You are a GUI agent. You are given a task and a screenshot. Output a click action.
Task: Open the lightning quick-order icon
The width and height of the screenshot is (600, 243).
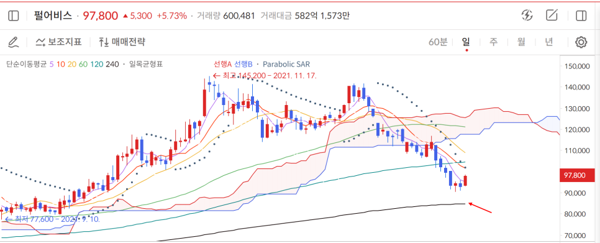(527, 16)
